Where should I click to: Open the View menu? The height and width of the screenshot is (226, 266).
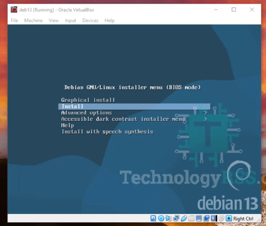pos(54,20)
